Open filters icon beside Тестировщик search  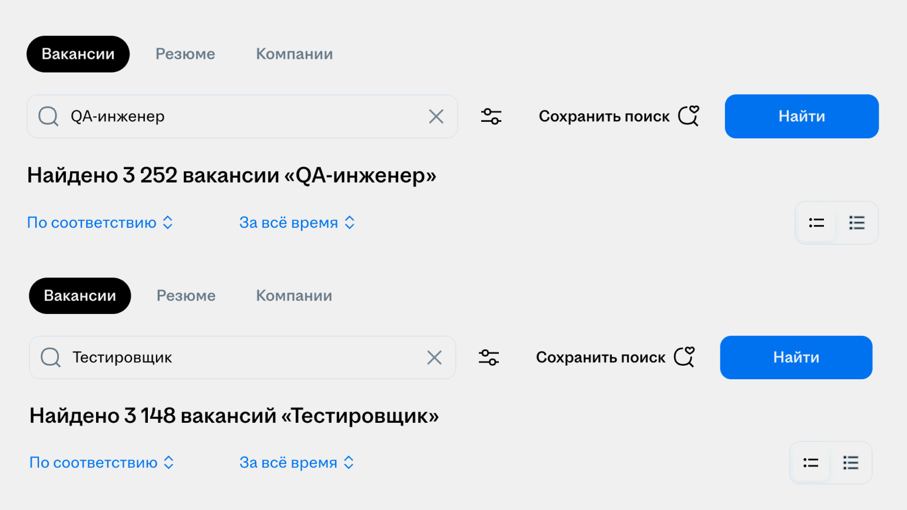[489, 357]
